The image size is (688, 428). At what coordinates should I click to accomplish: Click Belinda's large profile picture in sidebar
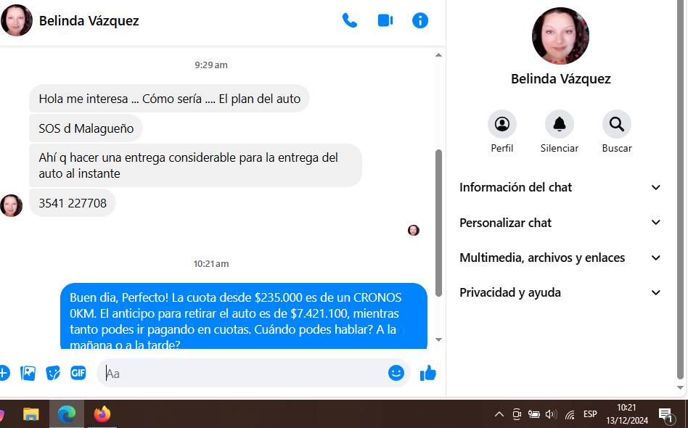[560, 36]
